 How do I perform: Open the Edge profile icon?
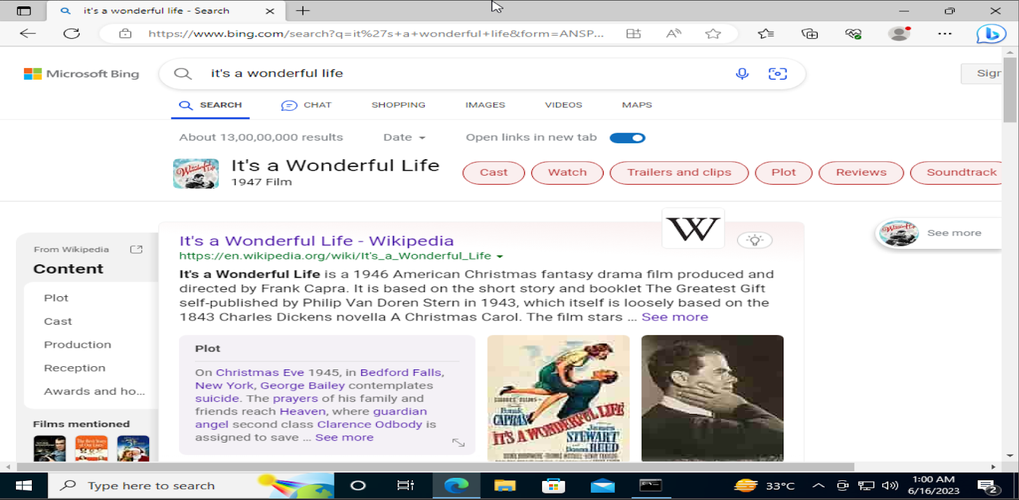click(899, 34)
